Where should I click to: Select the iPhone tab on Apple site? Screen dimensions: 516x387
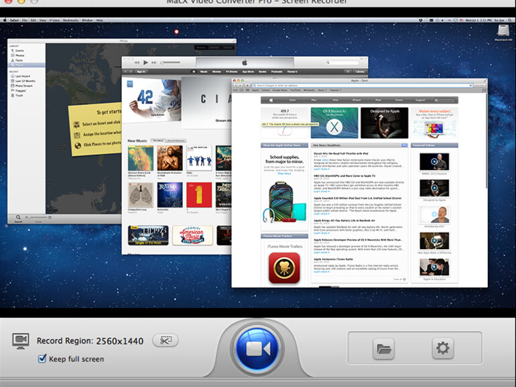[x=357, y=100]
